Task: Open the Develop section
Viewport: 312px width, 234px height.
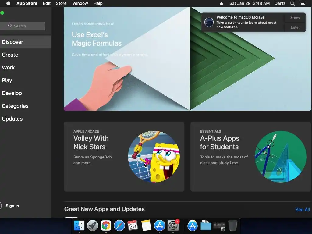Action: (x=26, y=93)
